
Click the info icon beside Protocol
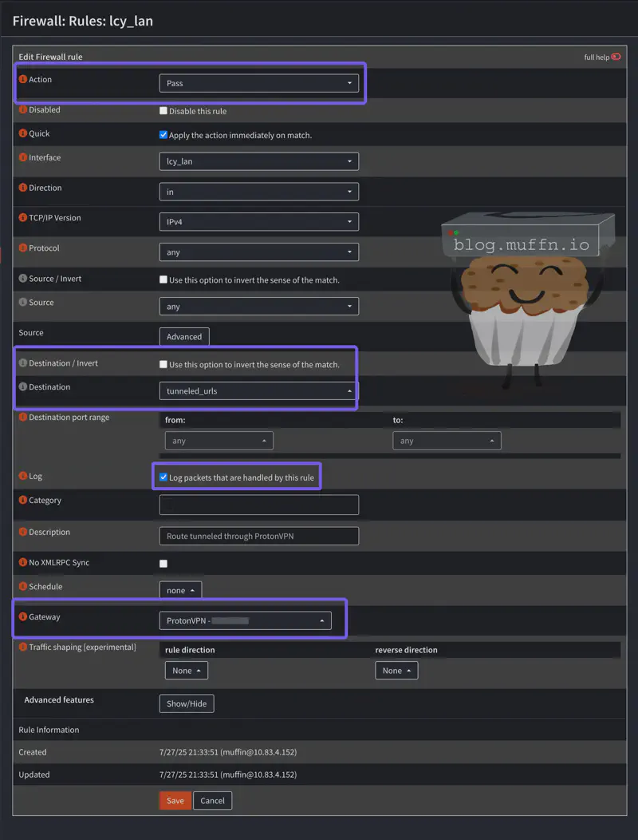click(23, 248)
